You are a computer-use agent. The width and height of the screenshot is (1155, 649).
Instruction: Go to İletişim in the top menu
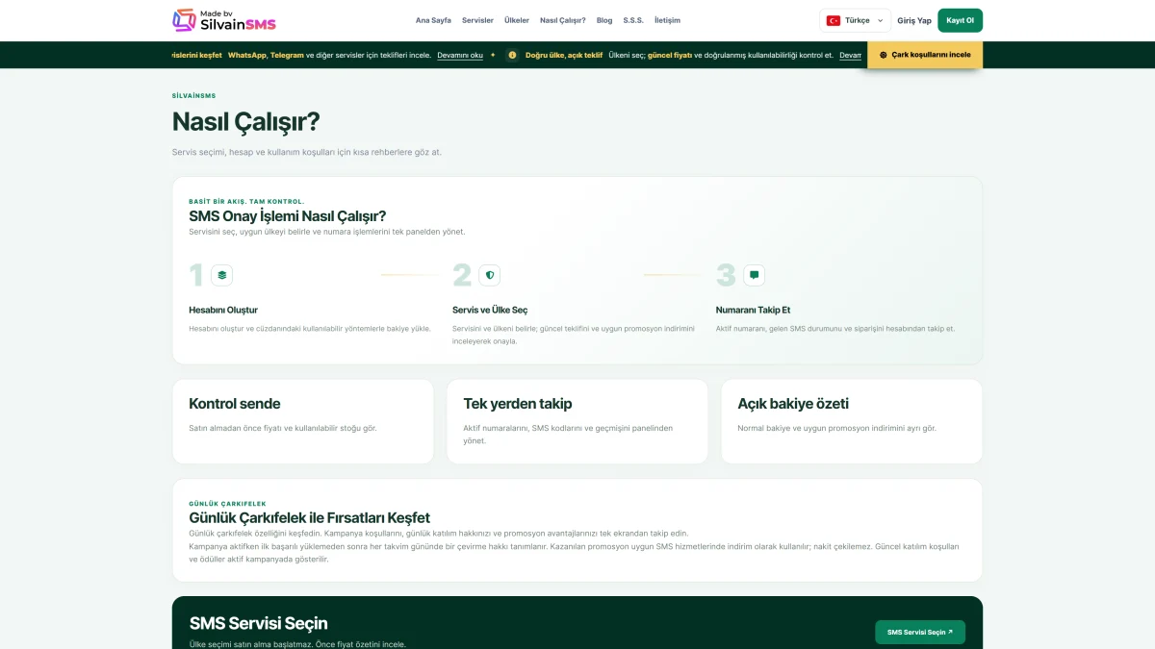(667, 20)
